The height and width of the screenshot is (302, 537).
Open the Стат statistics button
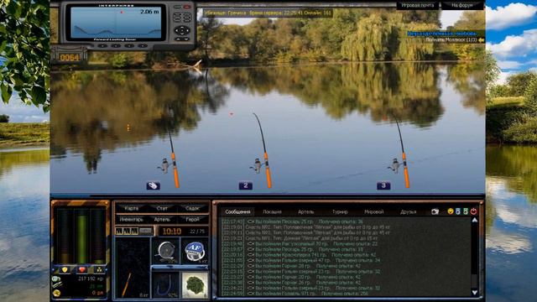(x=162, y=208)
